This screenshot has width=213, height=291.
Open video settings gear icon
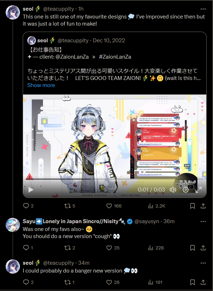[186, 190]
